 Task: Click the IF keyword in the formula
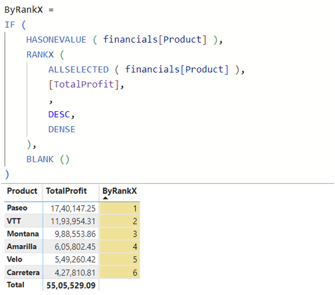tap(10, 25)
